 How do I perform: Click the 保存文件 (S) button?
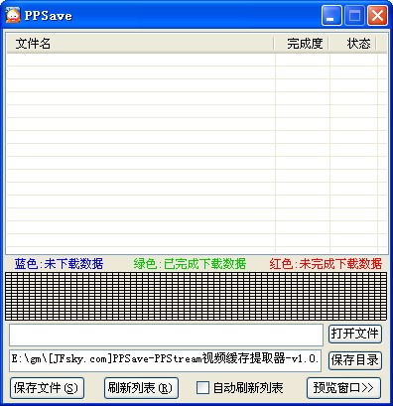(x=47, y=388)
